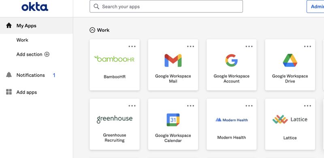Screen dimensions: 324x158
Task: Go to the Work section in the sidebar
Action: click(22, 40)
